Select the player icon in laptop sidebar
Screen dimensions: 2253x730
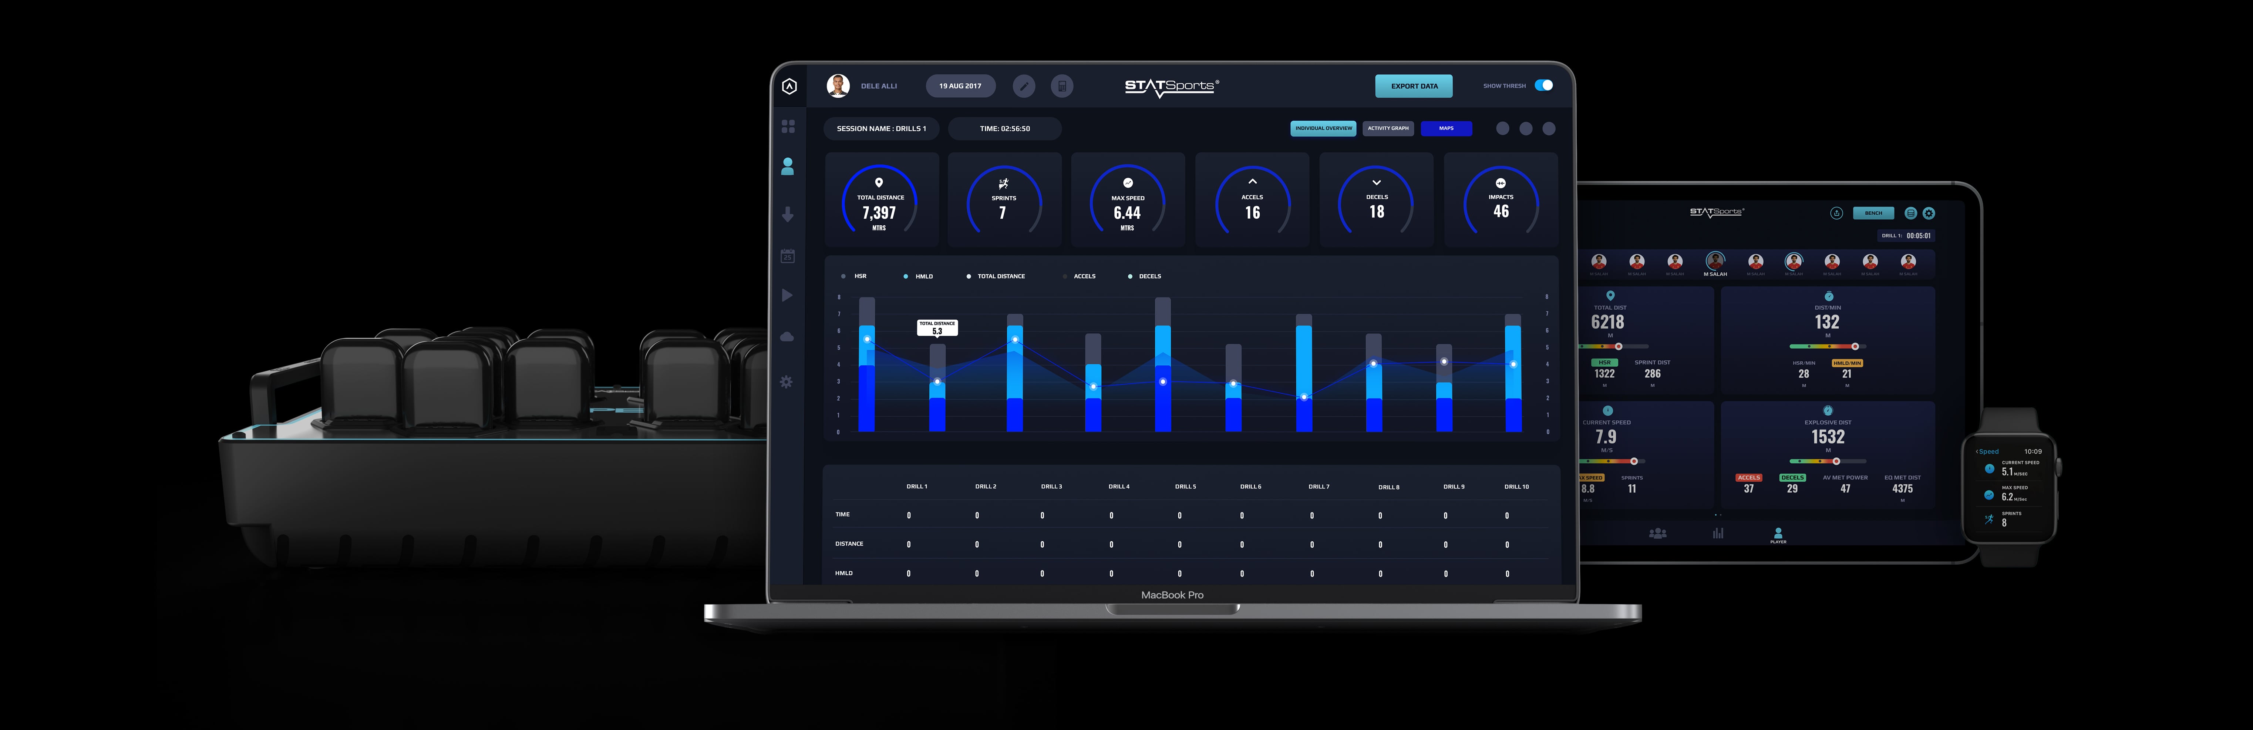coord(787,166)
